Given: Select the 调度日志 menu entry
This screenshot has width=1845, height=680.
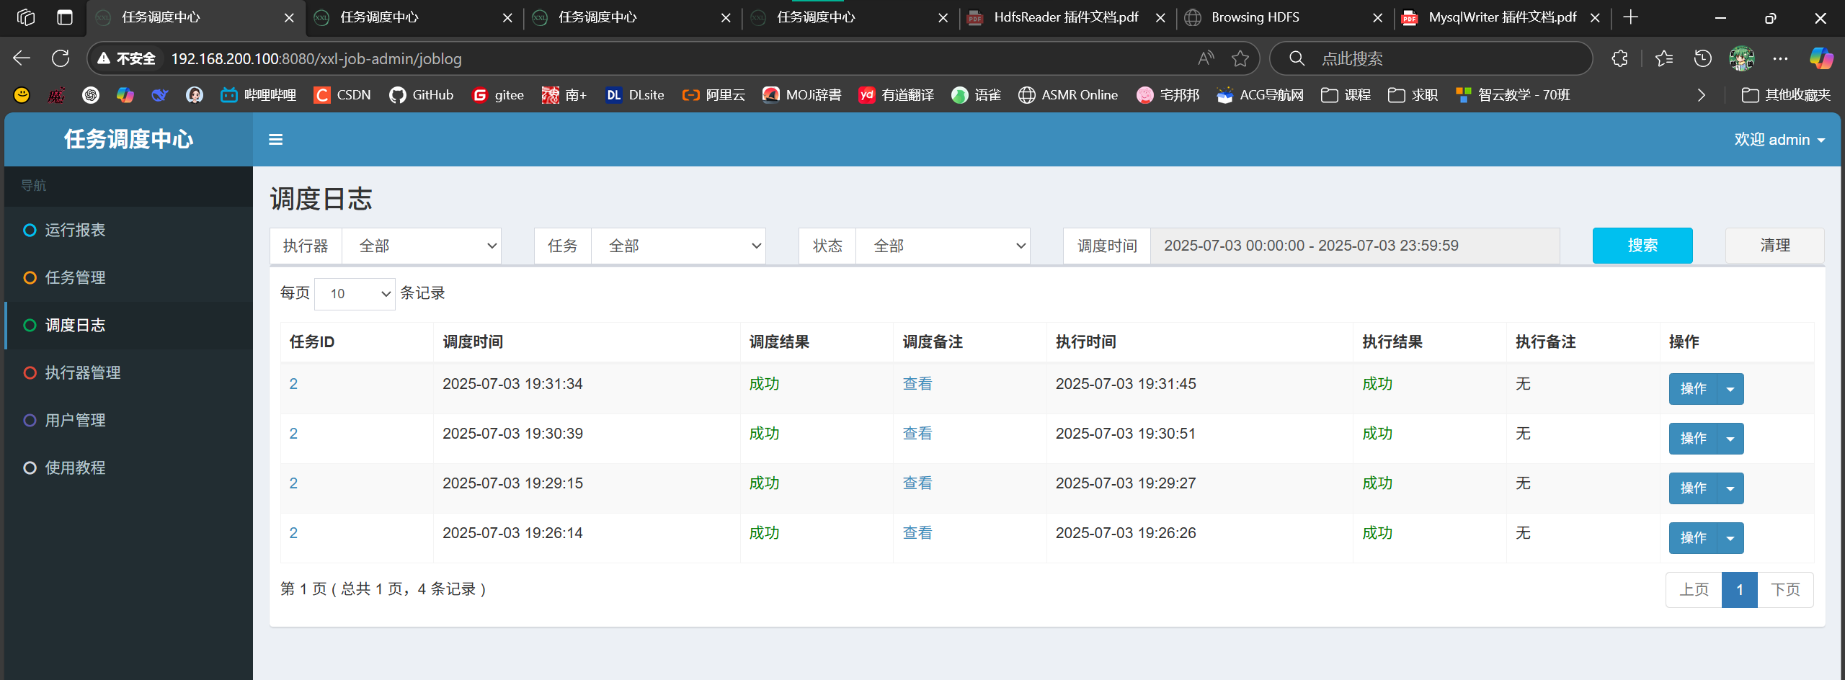Looking at the screenshot, I should 76,325.
